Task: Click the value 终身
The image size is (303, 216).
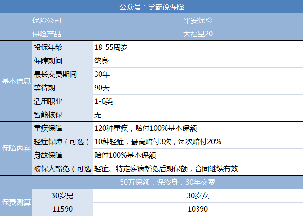Action: pos(101,61)
